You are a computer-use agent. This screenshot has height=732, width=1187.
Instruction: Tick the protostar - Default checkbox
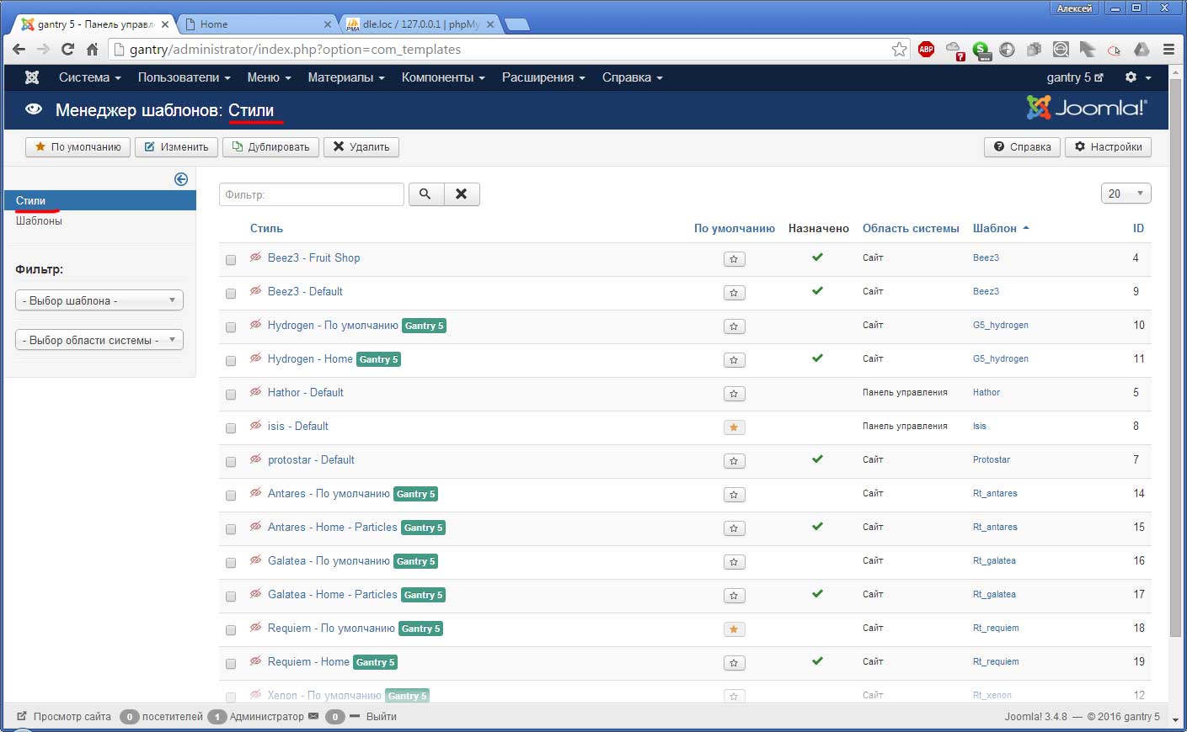click(x=231, y=462)
